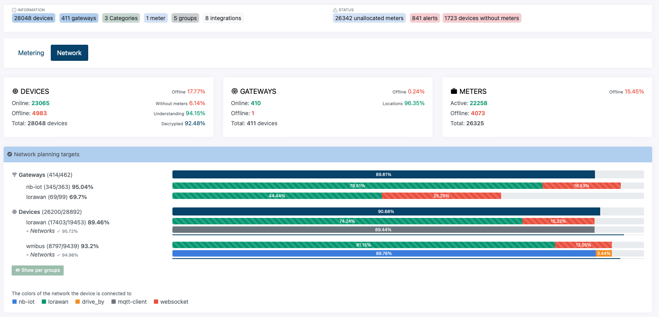The height and width of the screenshot is (317, 659).
Task: Click the Status warning triangle icon
Action: (x=335, y=10)
